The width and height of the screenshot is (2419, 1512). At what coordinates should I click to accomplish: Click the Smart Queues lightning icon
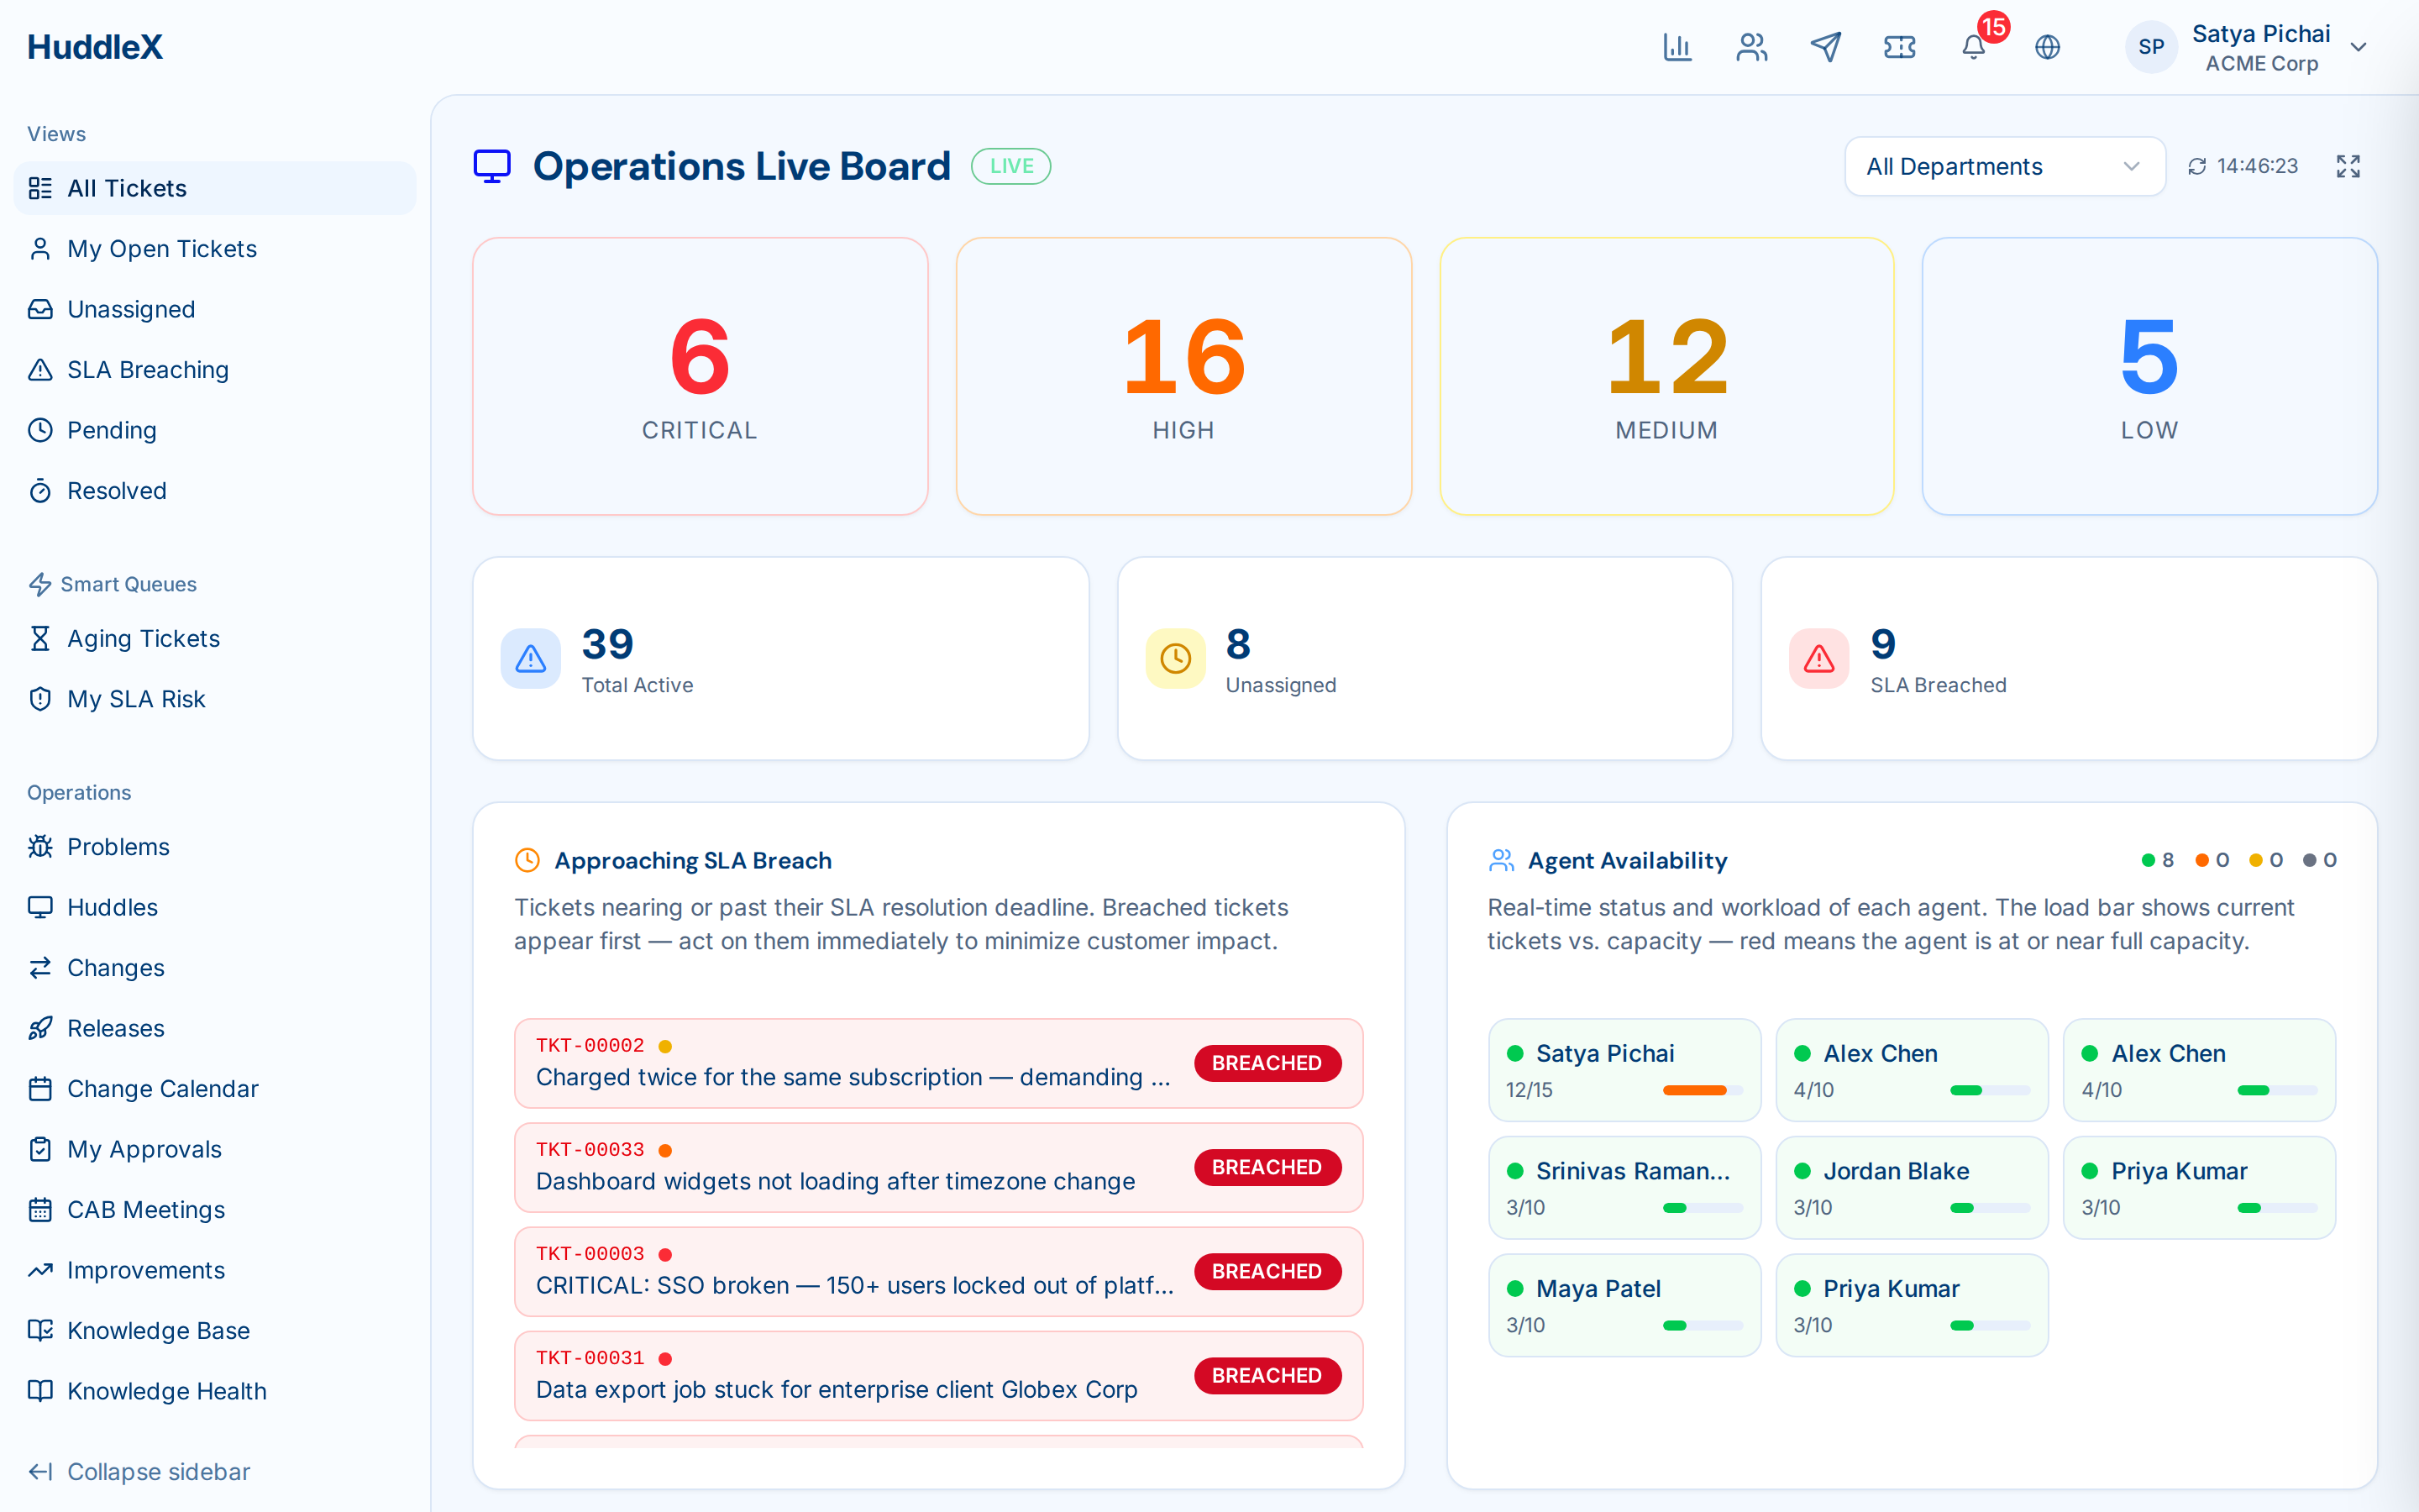pyautogui.click(x=40, y=584)
